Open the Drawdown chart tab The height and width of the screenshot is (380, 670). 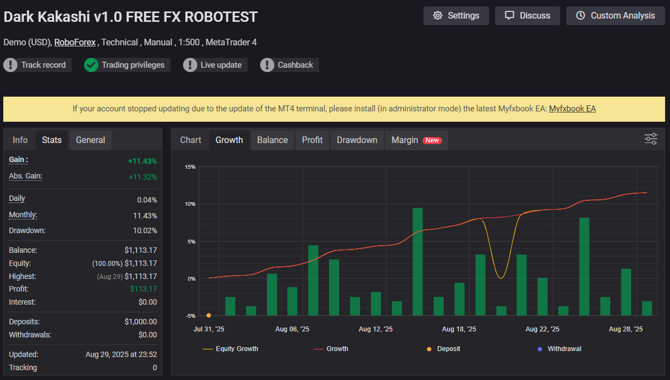click(357, 140)
